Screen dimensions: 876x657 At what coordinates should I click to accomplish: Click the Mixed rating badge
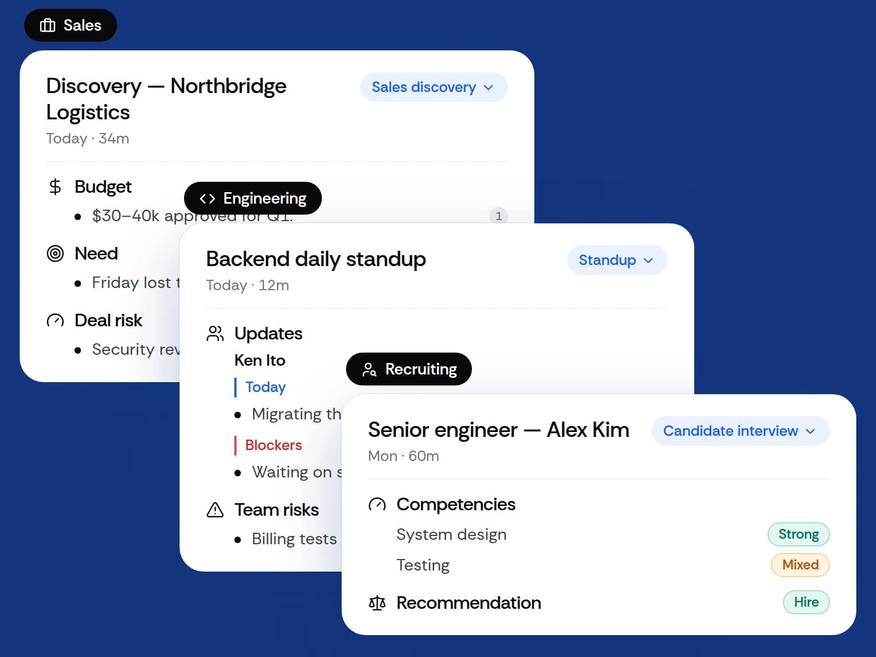[800, 565]
